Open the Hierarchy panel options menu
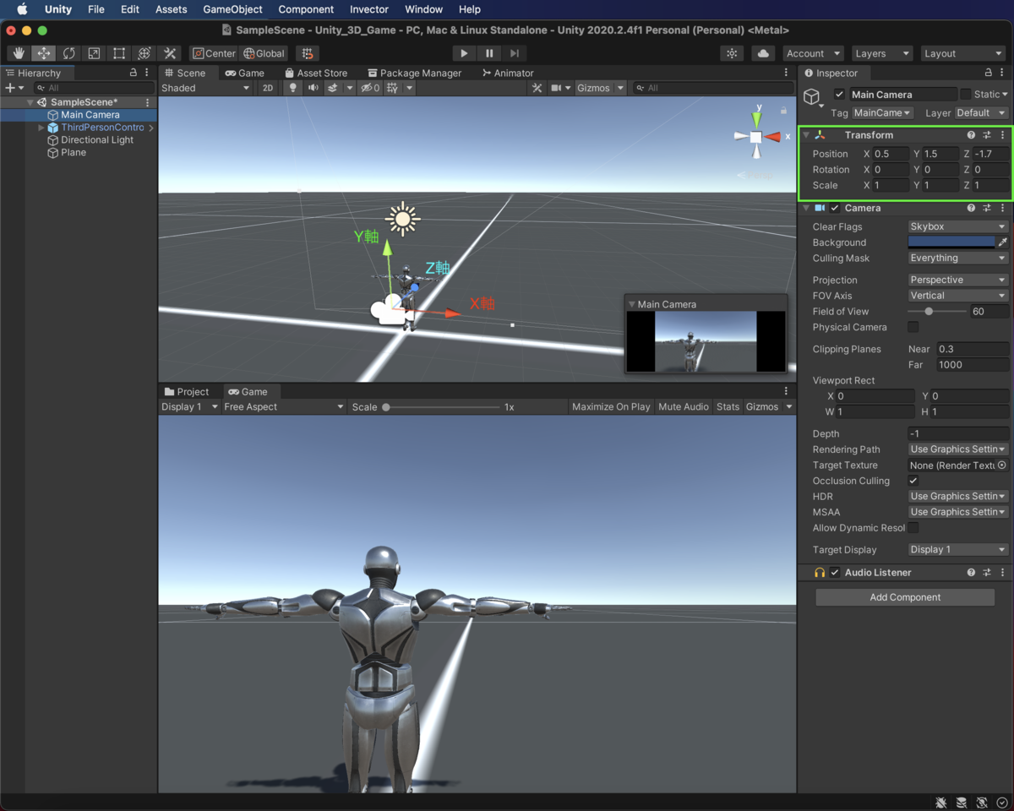Viewport: 1014px width, 811px height. tap(147, 73)
